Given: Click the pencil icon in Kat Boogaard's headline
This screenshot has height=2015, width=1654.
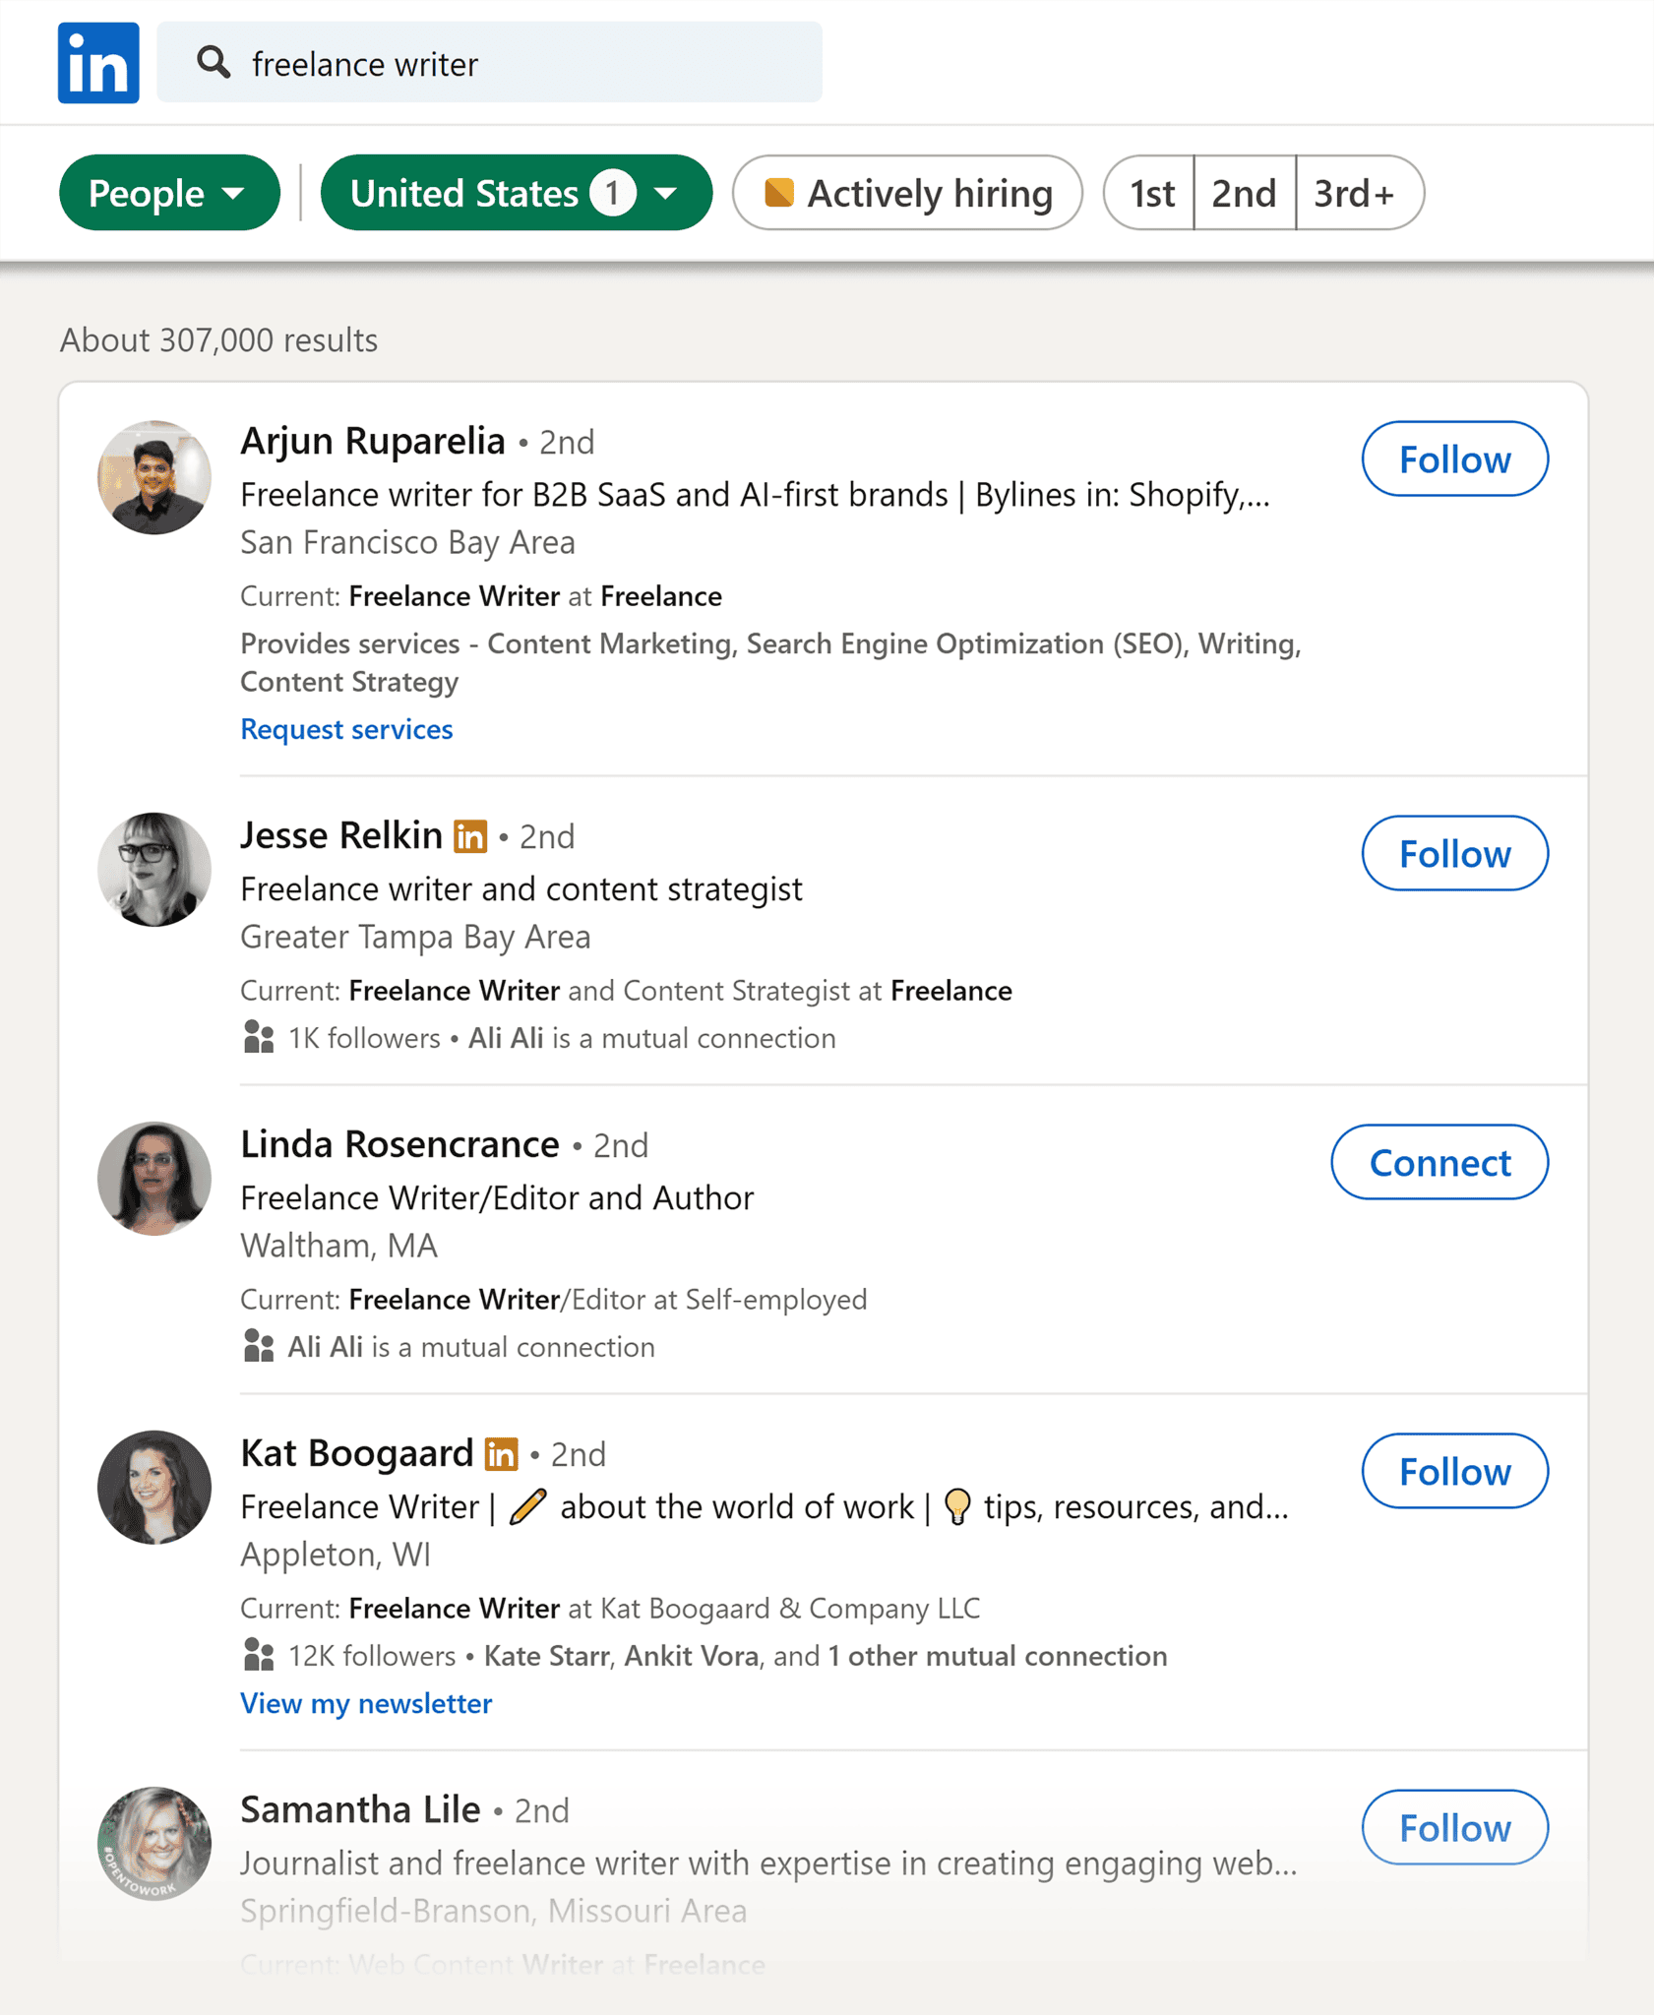Looking at the screenshot, I should [x=528, y=1506].
